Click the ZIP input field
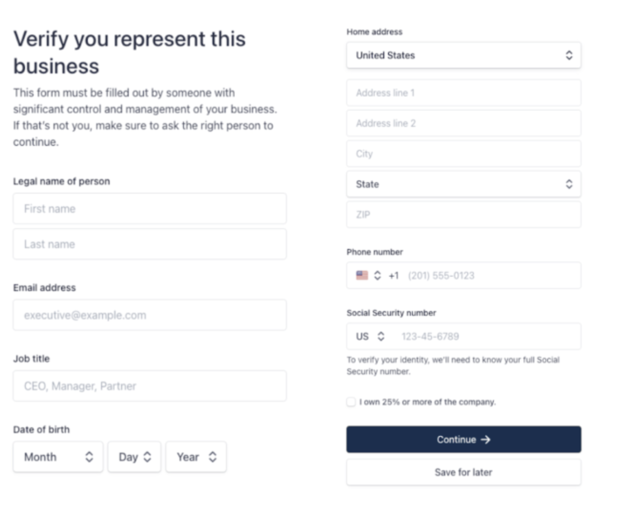Screen dimensions: 631x509 tap(464, 215)
